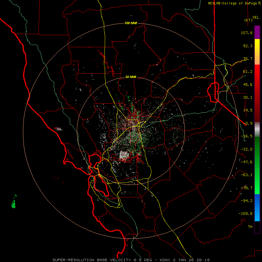Select the -32.0 legend value
262x262 pixels.
[247, 149]
